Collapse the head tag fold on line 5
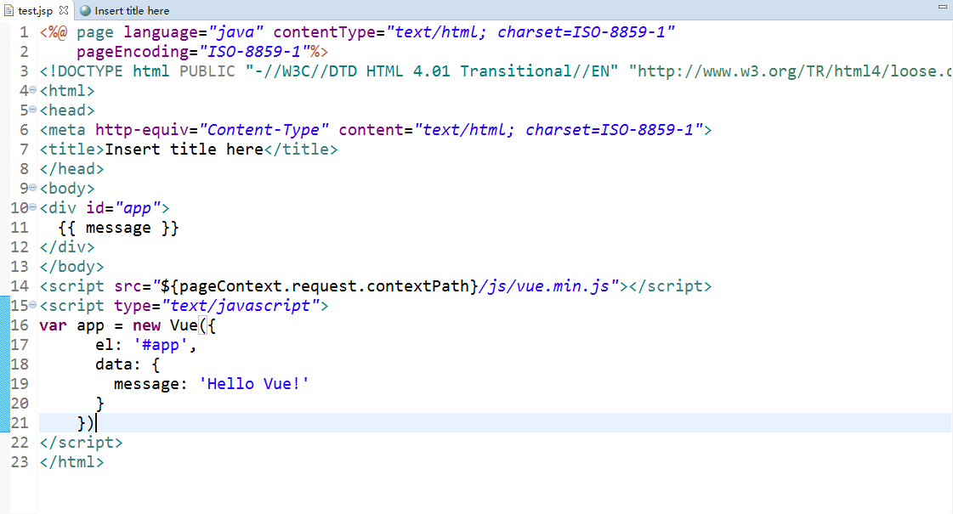This screenshot has height=514, width=953. click(33, 110)
